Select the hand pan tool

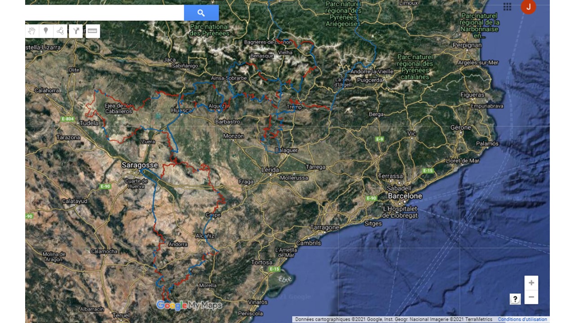click(32, 31)
